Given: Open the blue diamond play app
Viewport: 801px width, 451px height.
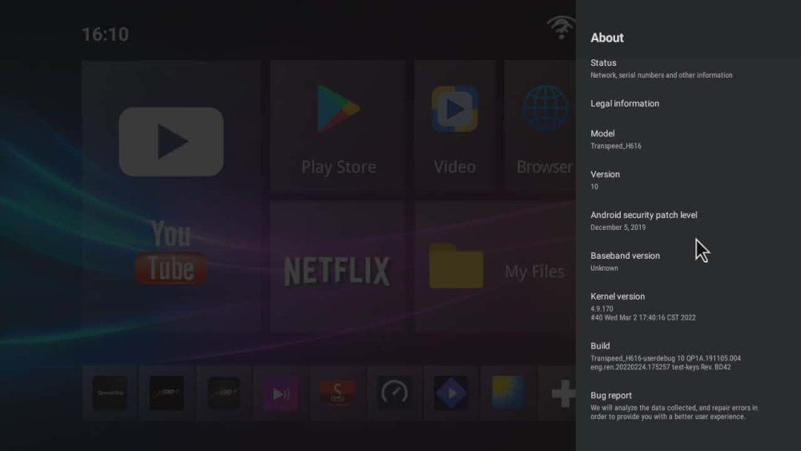Looking at the screenshot, I should pos(451,393).
